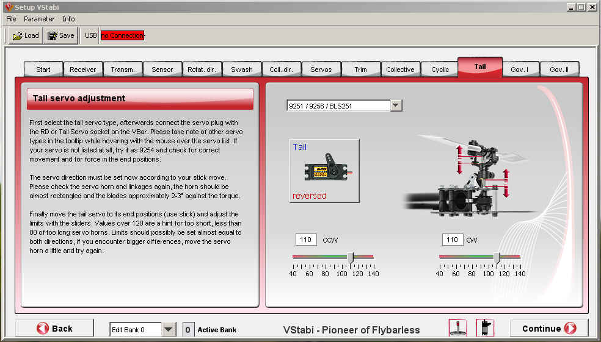
Task: Click the red arrow on Continue button
Action: point(570,329)
